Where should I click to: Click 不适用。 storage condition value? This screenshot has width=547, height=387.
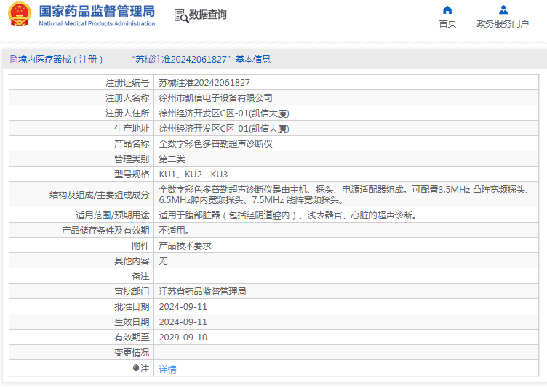tap(174, 231)
